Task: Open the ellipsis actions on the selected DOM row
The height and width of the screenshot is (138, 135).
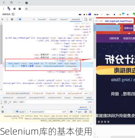Action: (x=92, y=63)
